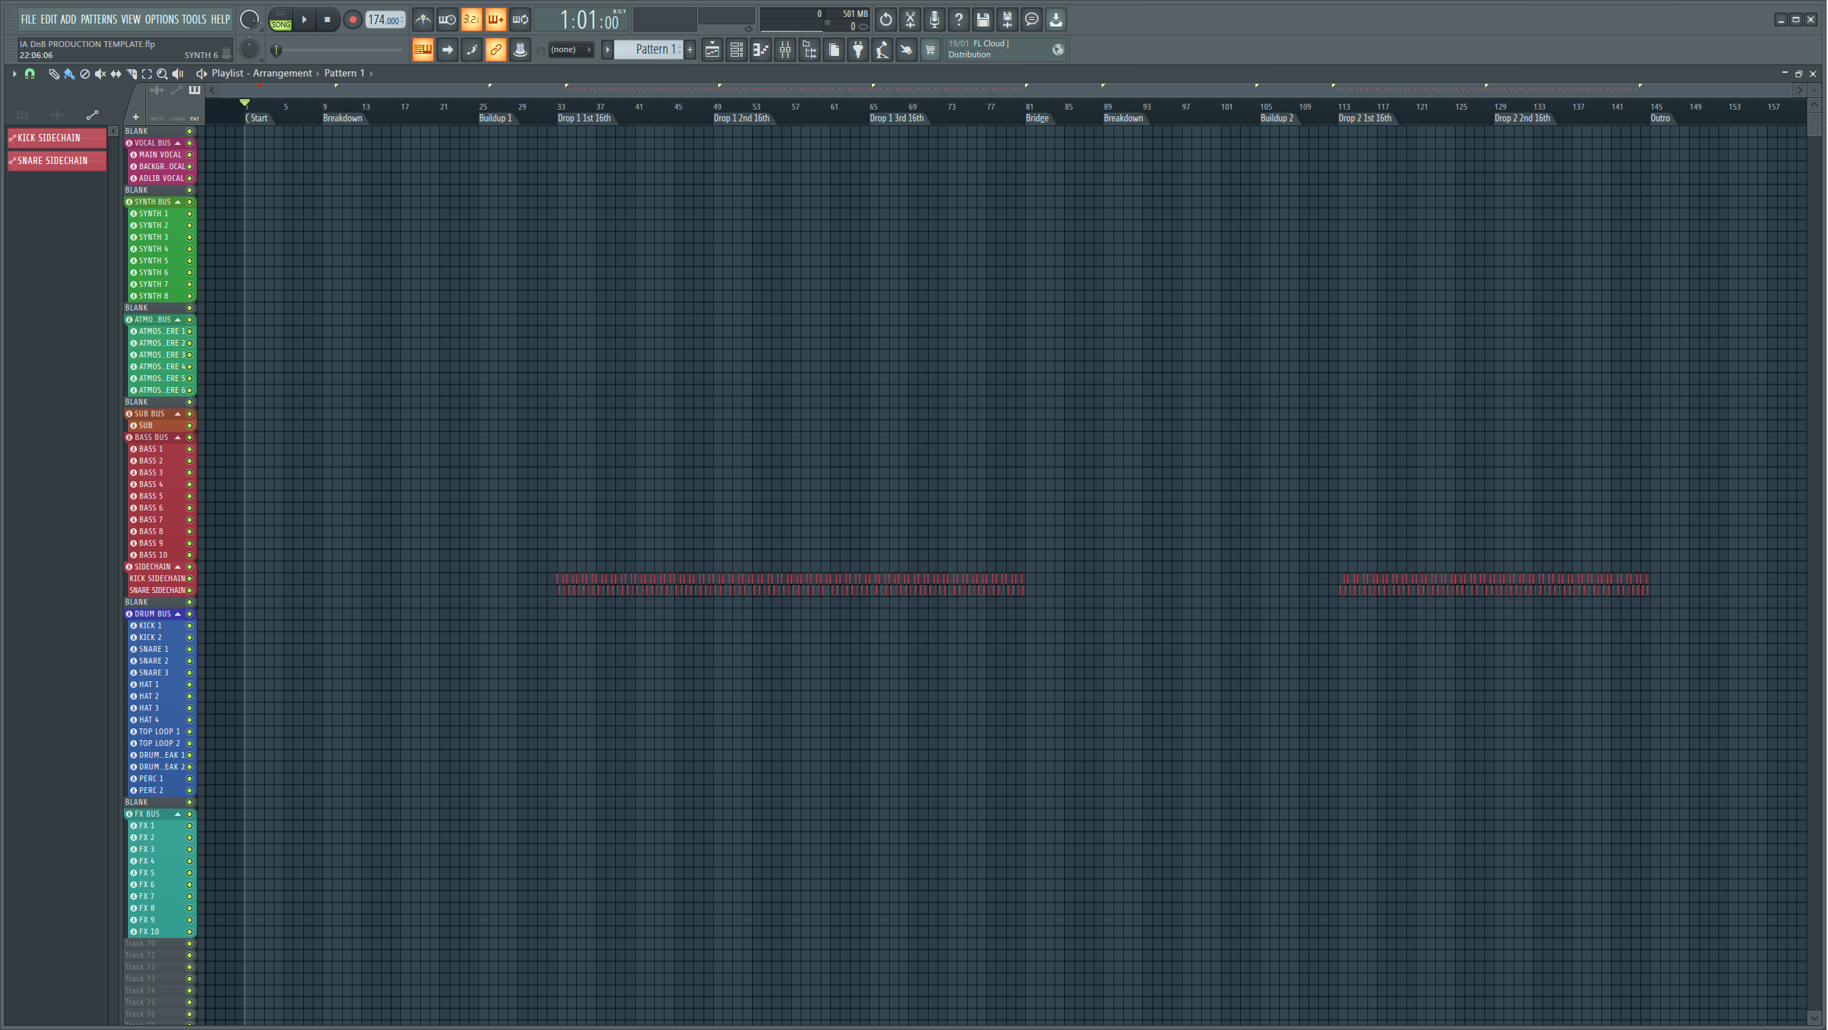
Task: Open the plugin database plug icon
Action: [x=858, y=50]
